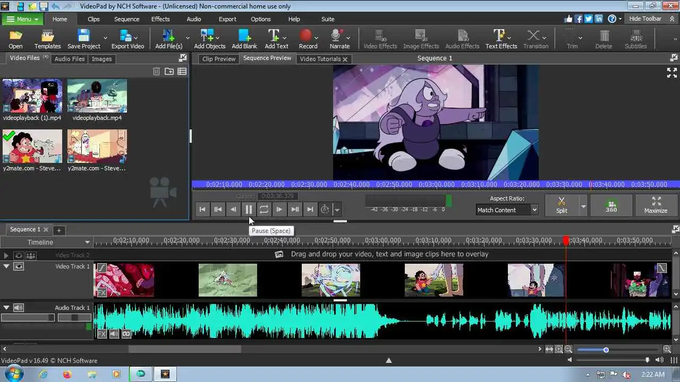
Task: Open the main Menu dropdown
Action: point(22,19)
